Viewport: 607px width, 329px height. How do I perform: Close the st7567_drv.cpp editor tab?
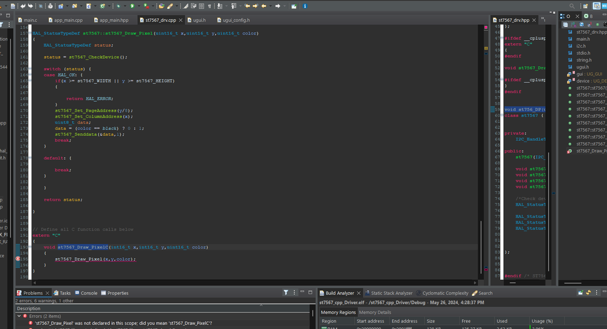click(x=180, y=20)
